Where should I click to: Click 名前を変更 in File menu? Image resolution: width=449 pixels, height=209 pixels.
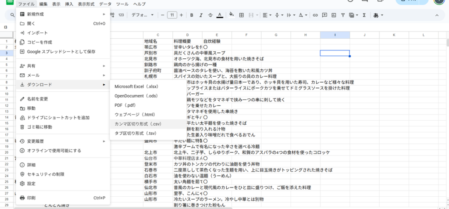38,99
